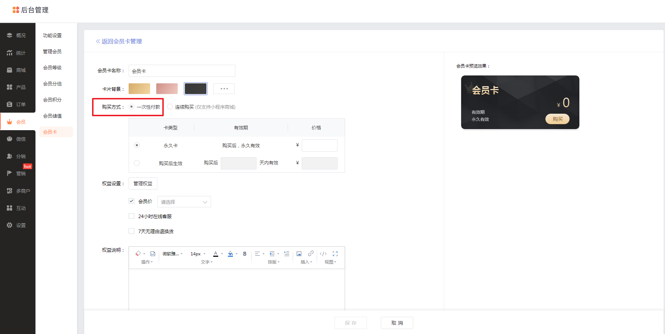Viewport: 665px width, 334px height.
Task: Click the 管理权益 button
Action: 143,183
